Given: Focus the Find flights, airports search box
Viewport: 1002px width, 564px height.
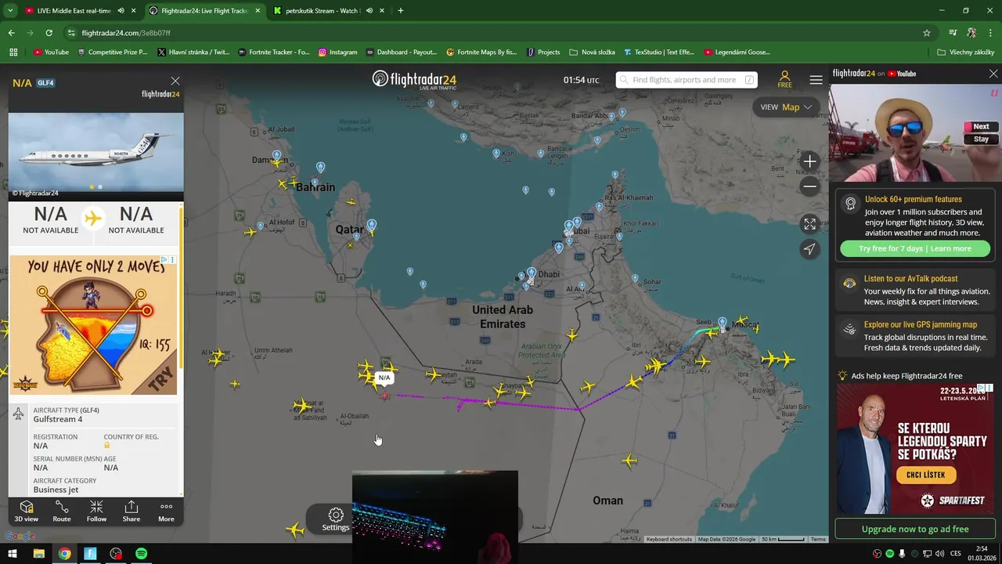Looking at the screenshot, I should [687, 80].
